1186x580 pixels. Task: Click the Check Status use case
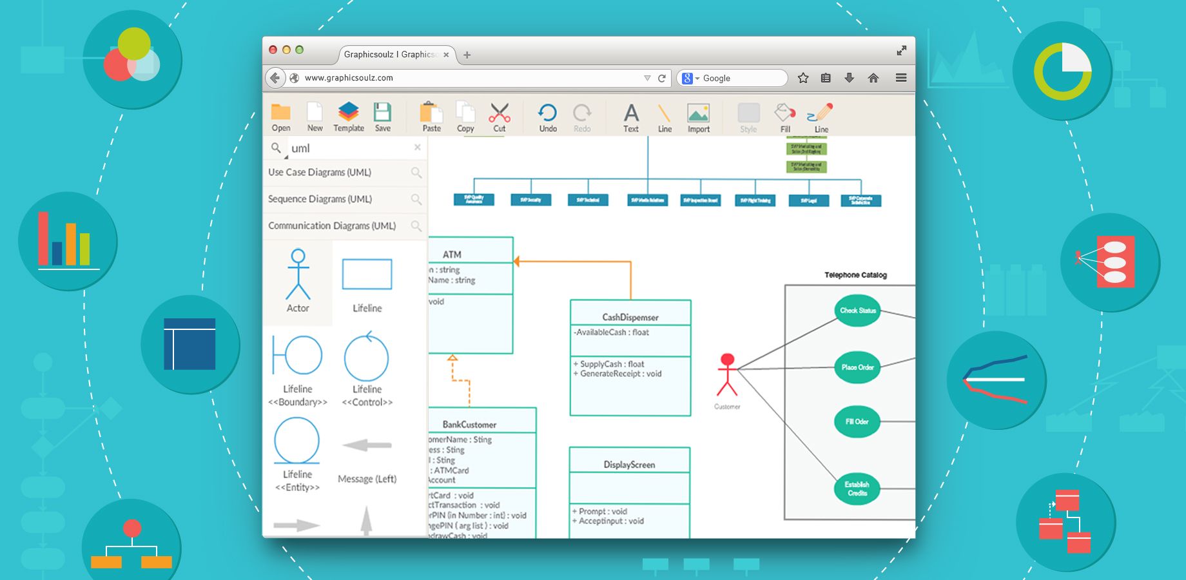click(x=857, y=311)
